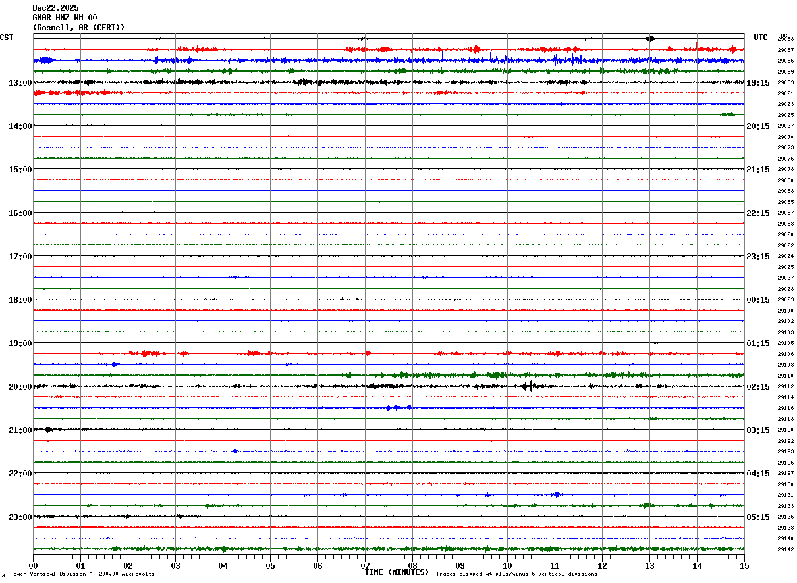Click the minute-axis tick label '11'
The image size is (797, 583).
coord(555,566)
